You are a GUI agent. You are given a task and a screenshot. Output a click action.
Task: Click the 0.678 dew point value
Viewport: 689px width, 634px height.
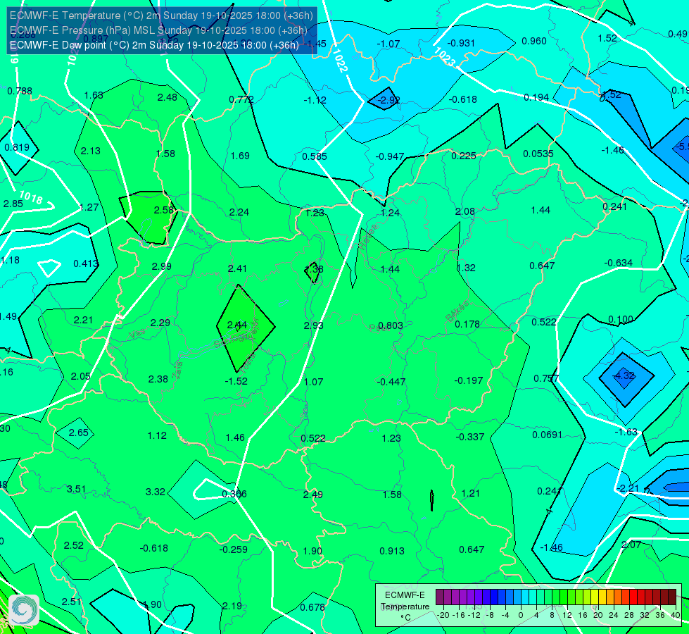[x=312, y=607]
